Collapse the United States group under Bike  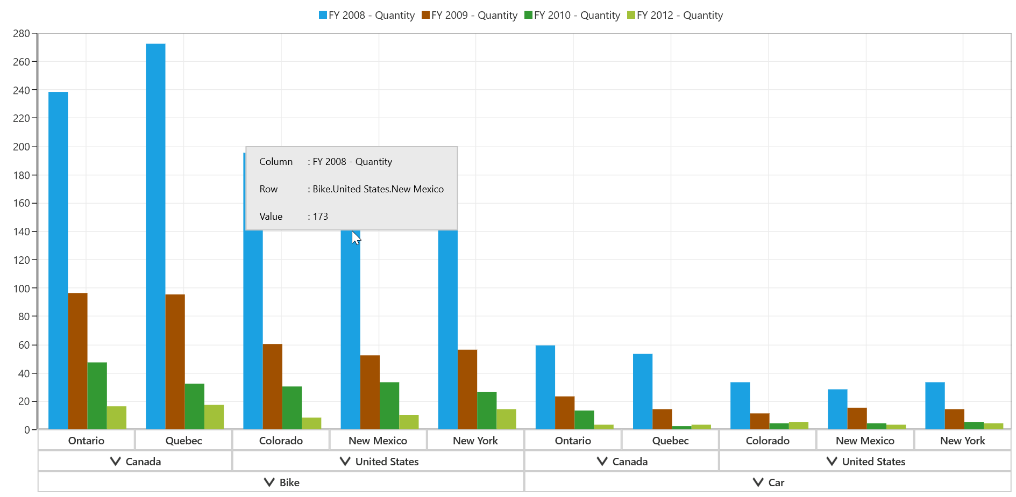coord(345,462)
